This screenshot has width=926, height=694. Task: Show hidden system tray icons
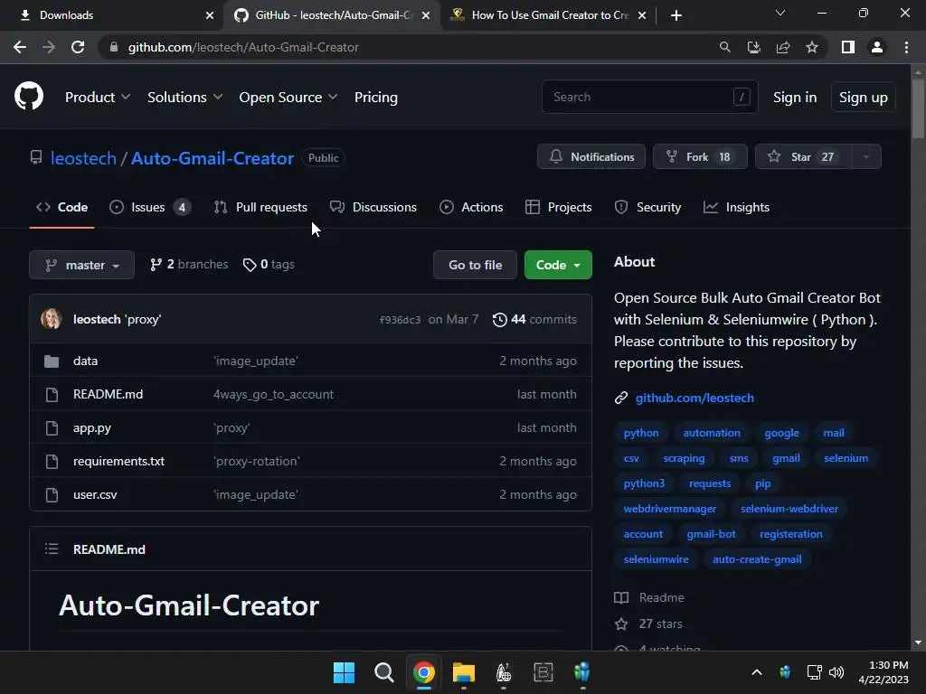[x=757, y=672]
